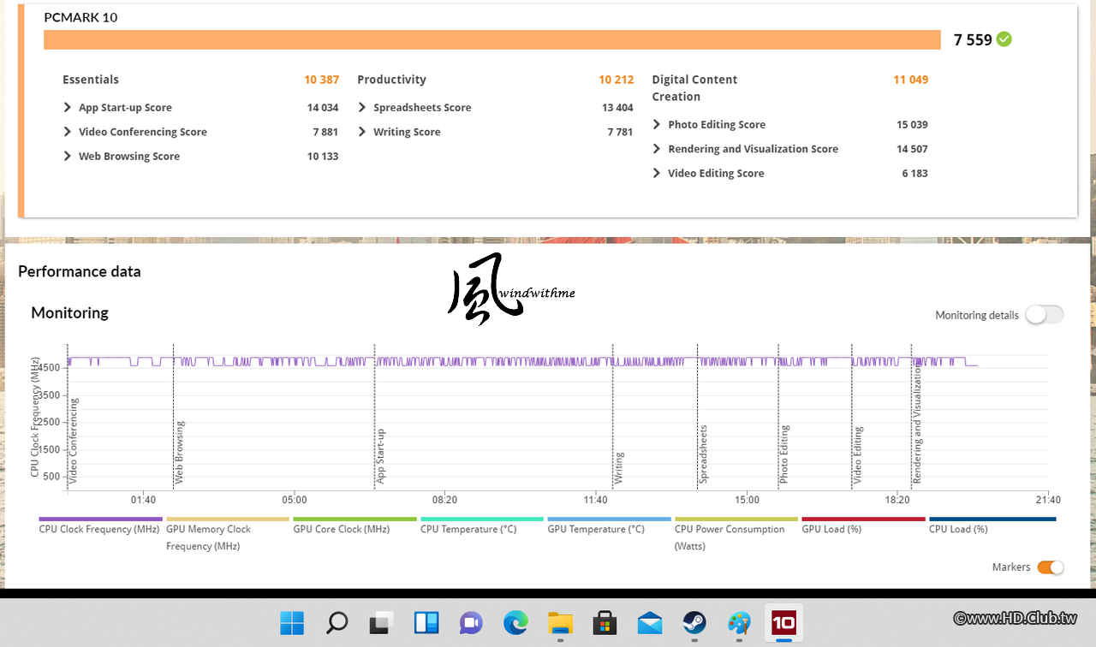Open File Explorer from taskbar

[x=560, y=623]
